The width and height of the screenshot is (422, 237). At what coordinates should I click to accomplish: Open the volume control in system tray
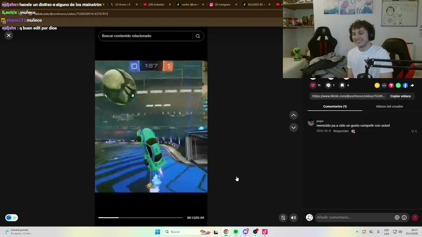(x=400, y=232)
